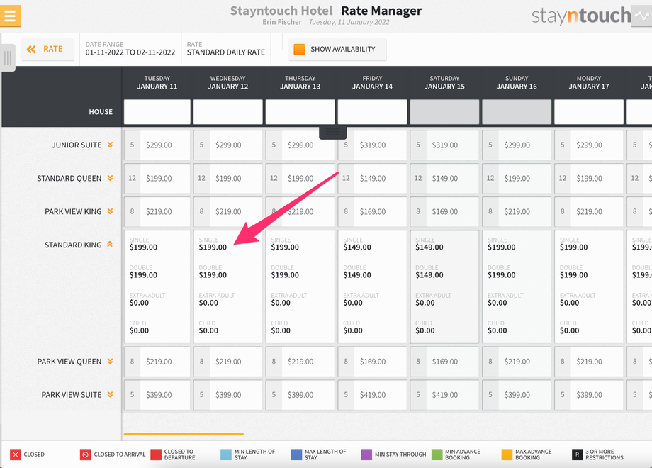Click the Max Length of Stay swatch
The image size is (652, 468).
tap(296, 455)
